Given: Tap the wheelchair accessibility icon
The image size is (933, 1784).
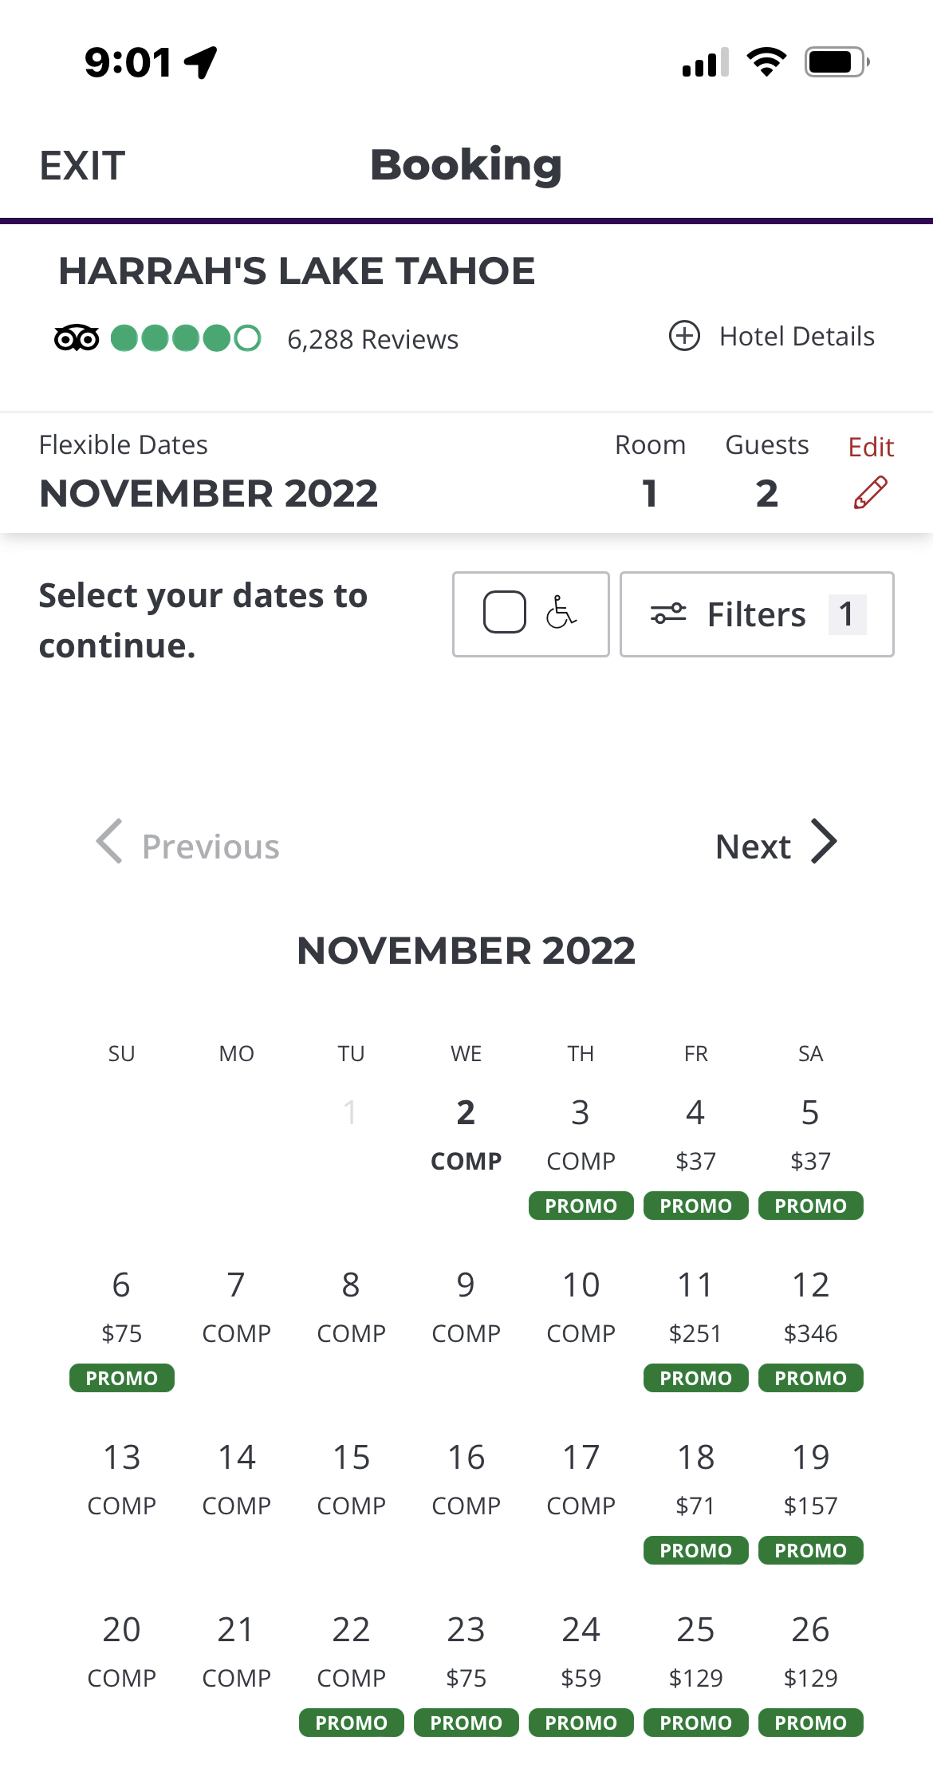Looking at the screenshot, I should point(561,614).
